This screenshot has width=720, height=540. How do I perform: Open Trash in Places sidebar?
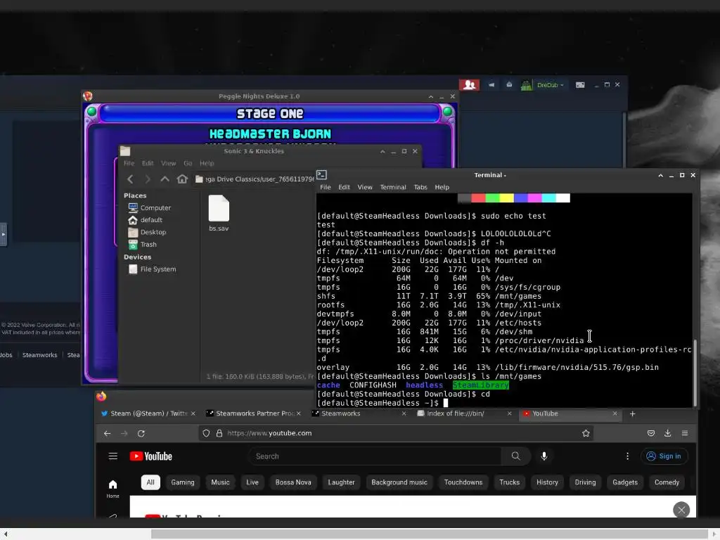click(x=143, y=245)
